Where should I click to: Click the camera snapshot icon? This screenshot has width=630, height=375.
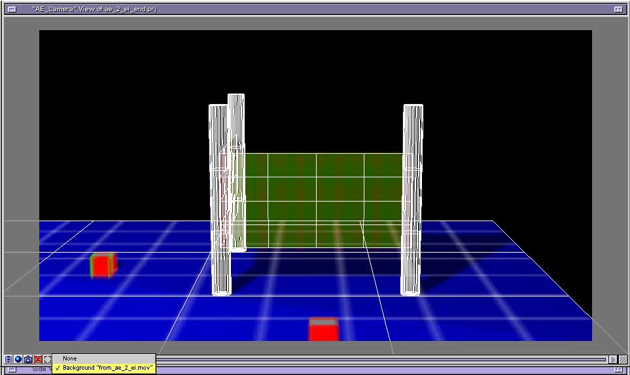coord(28,359)
